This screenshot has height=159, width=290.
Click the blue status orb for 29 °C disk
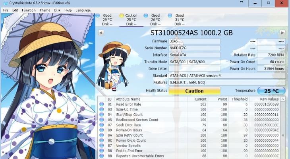pyautogui.click(x=98, y=16)
